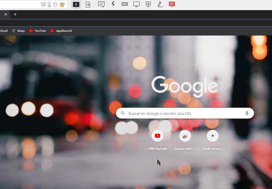Open the lightning bolt actions menu

tap(113, 4)
